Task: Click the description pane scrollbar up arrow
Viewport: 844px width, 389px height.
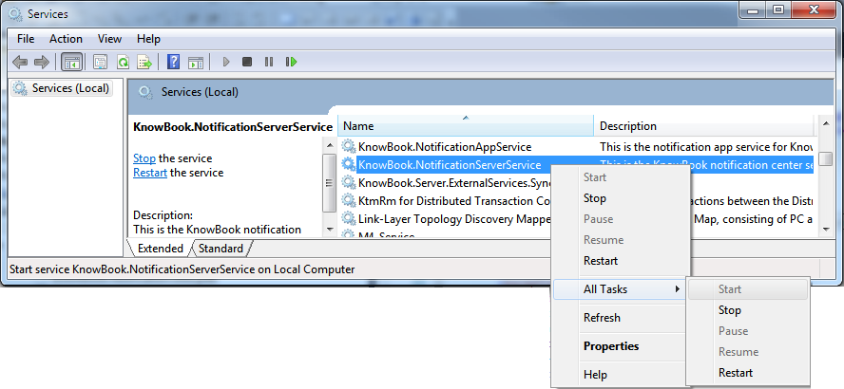Action: tap(329, 145)
